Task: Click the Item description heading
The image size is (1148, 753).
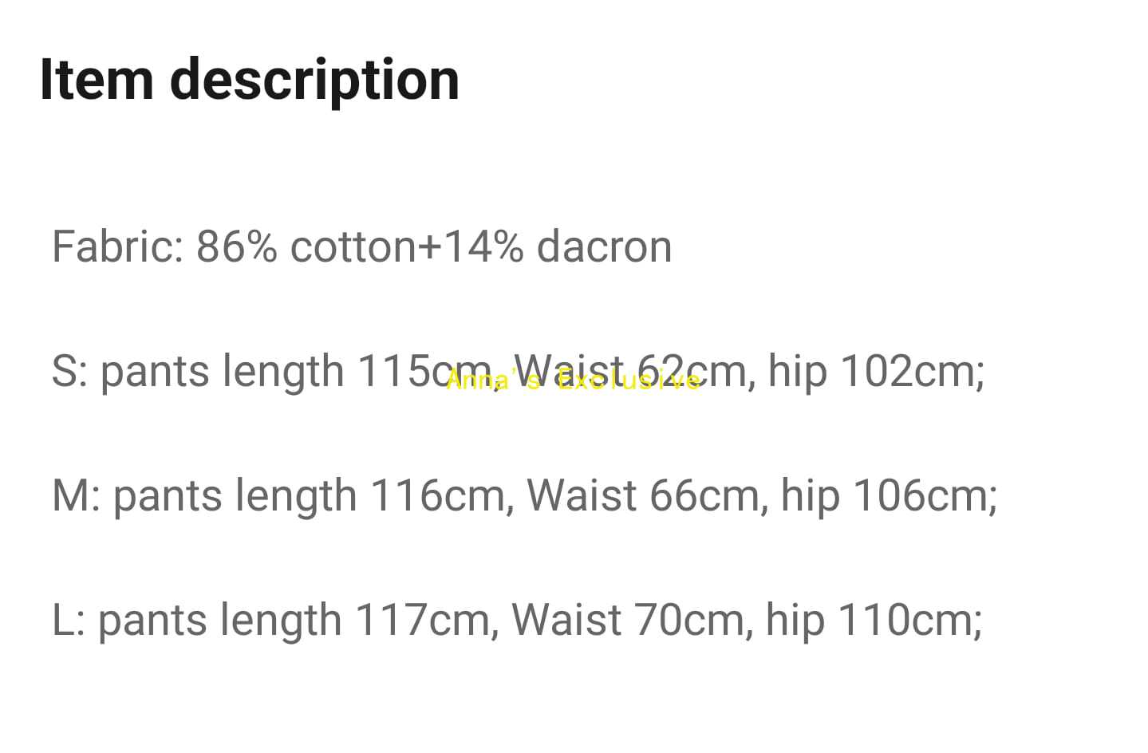Action: [x=249, y=79]
